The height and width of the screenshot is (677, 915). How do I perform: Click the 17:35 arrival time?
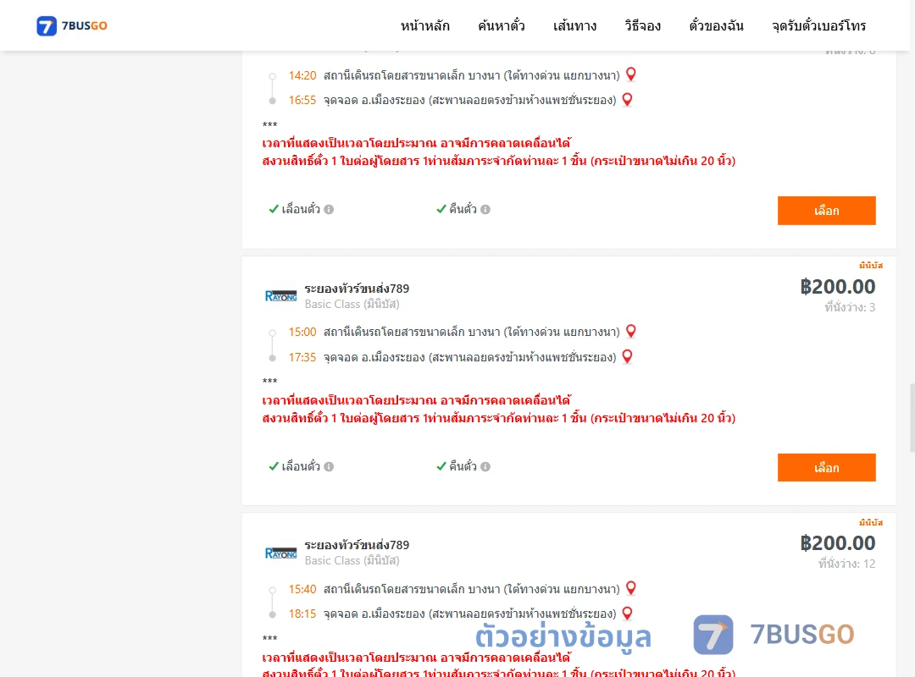pos(302,357)
